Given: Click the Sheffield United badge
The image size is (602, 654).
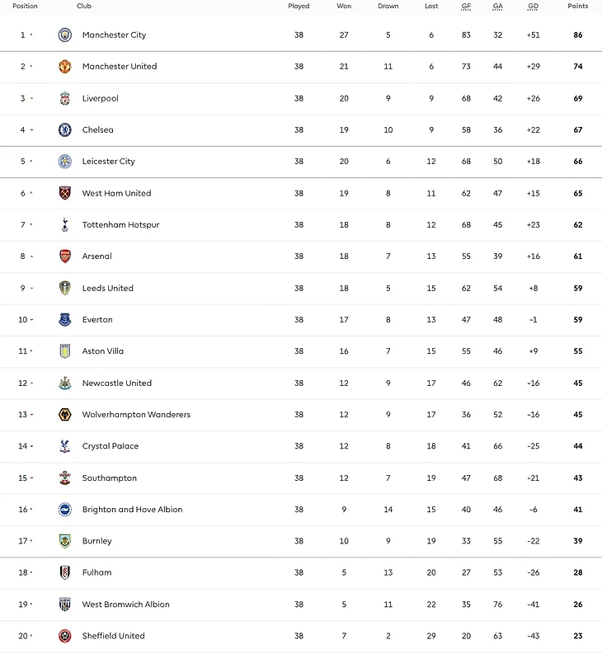Looking at the screenshot, I should (65, 636).
